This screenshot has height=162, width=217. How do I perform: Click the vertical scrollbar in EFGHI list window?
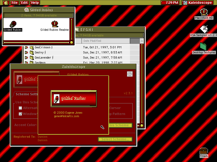pos(142,83)
